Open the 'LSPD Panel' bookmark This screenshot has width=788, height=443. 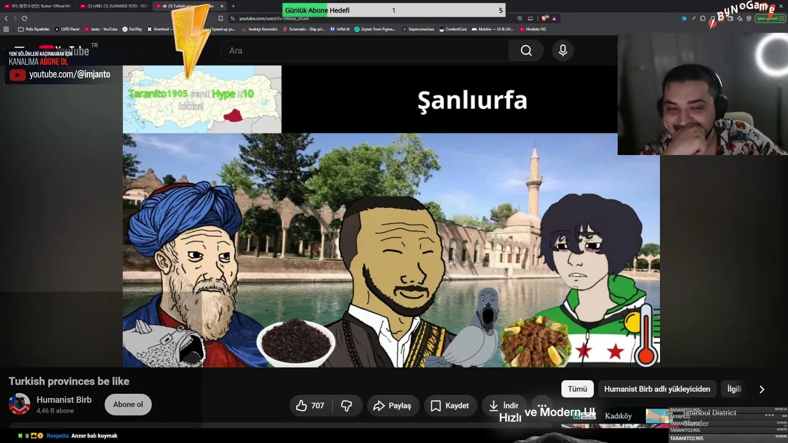(67, 29)
